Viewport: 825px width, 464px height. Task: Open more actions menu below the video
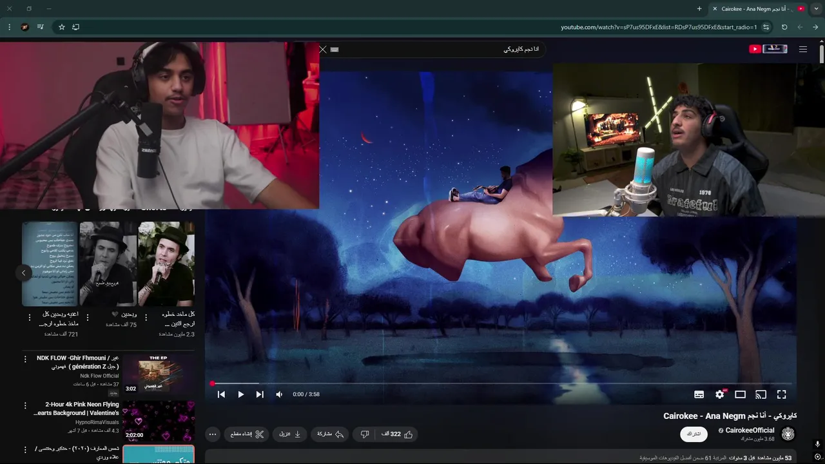coord(213,434)
